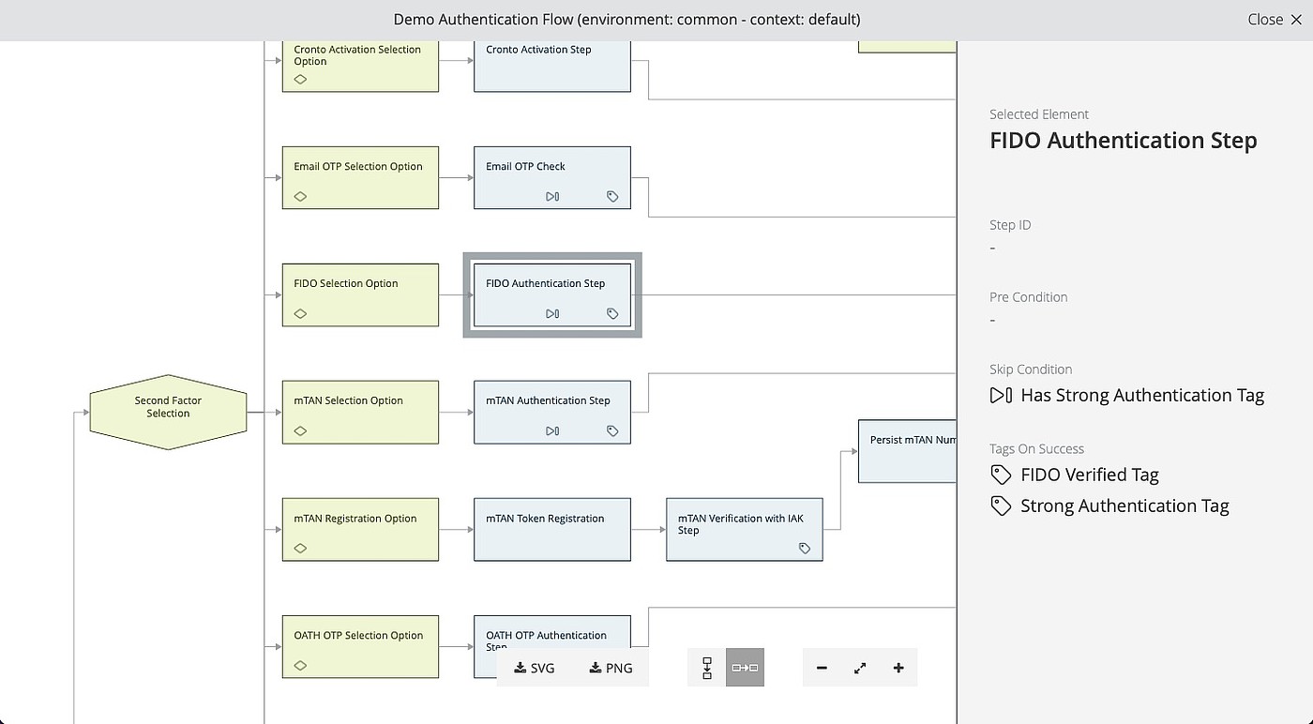Click tag icon on mTAN Authentication Step
Image resolution: width=1313 pixels, height=724 pixels.
click(612, 431)
